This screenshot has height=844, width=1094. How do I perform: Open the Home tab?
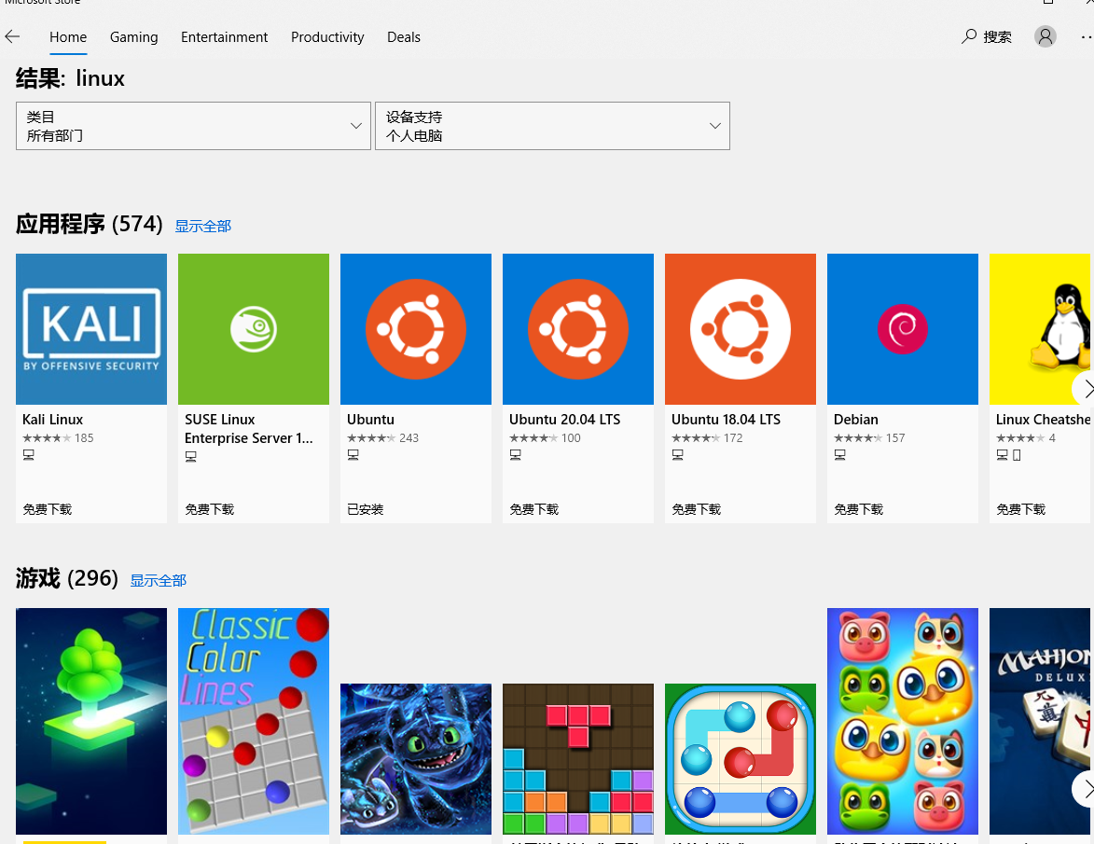click(x=68, y=37)
